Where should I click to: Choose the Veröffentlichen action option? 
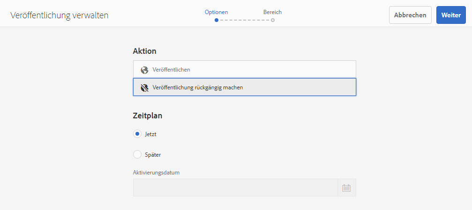pyautogui.click(x=244, y=70)
